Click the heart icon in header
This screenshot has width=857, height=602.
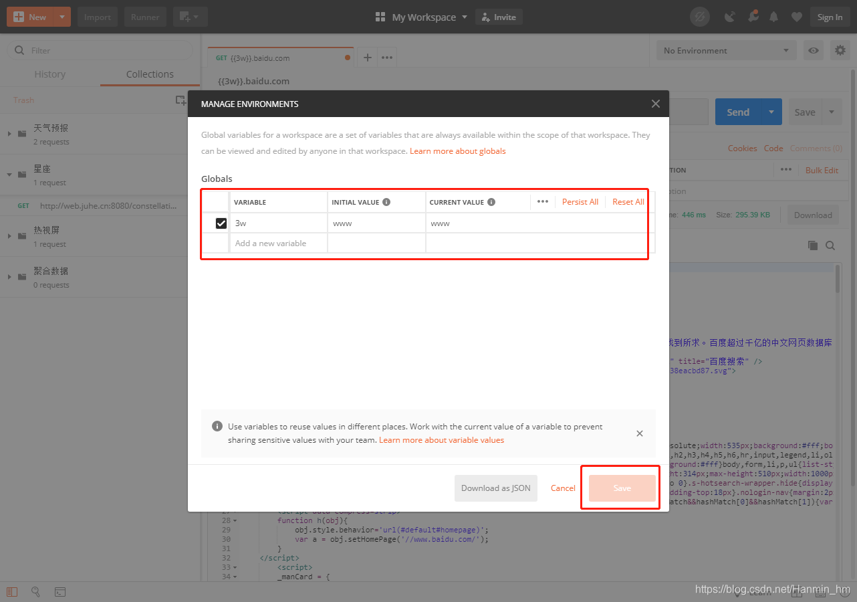tap(796, 17)
